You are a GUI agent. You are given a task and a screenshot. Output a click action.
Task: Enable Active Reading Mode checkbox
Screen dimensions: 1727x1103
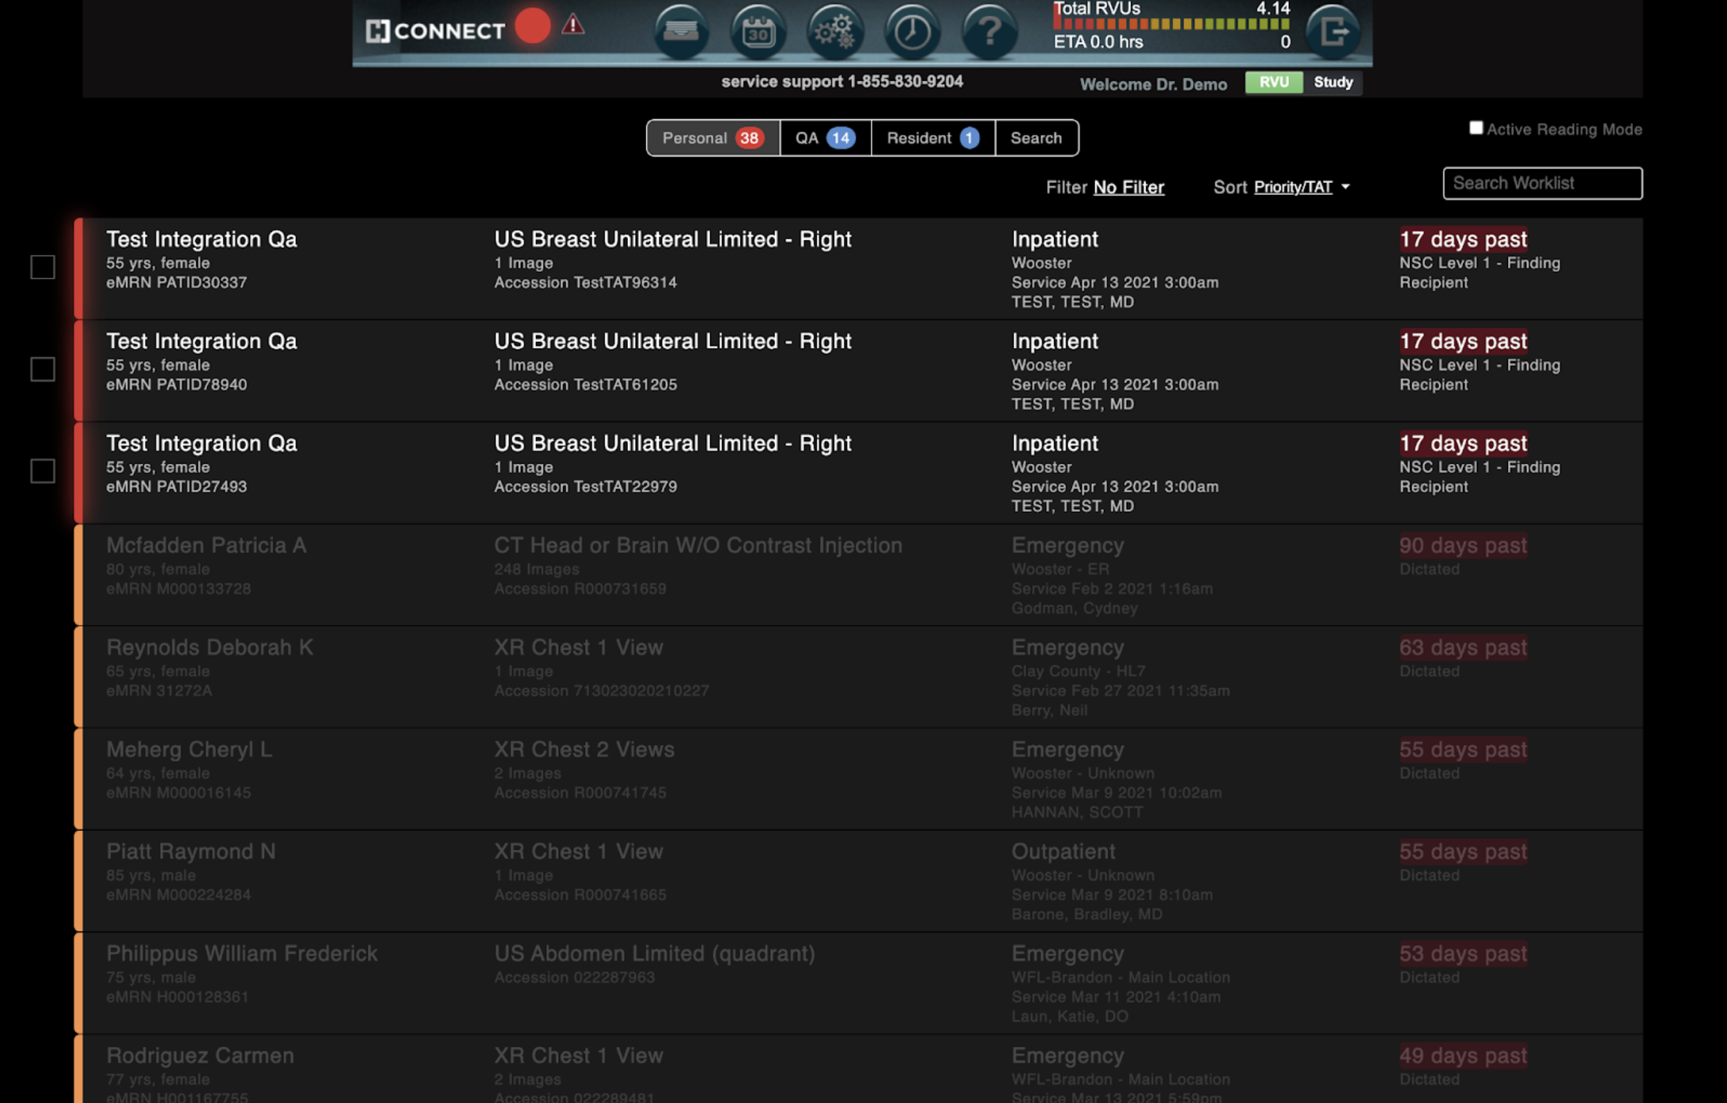(1476, 128)
